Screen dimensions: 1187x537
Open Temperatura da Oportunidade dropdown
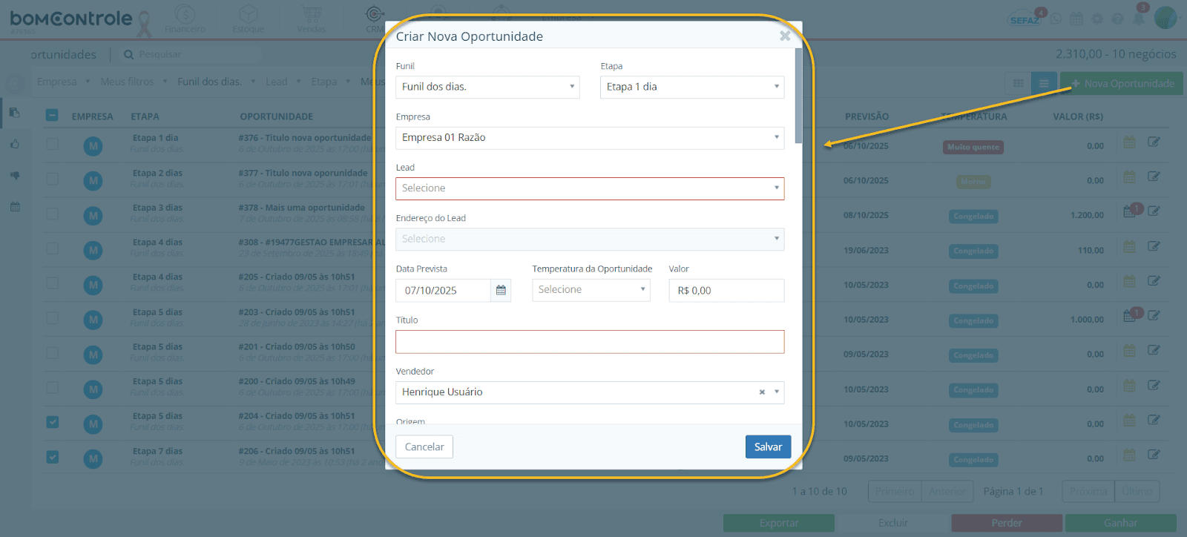[591, 290]
